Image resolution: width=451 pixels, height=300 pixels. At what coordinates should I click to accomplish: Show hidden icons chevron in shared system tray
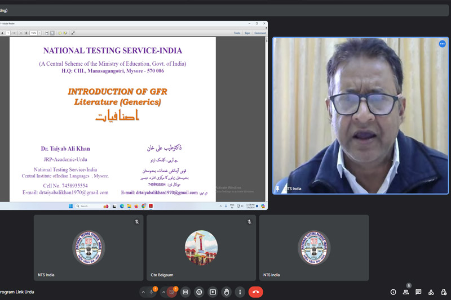click(220, 206)
